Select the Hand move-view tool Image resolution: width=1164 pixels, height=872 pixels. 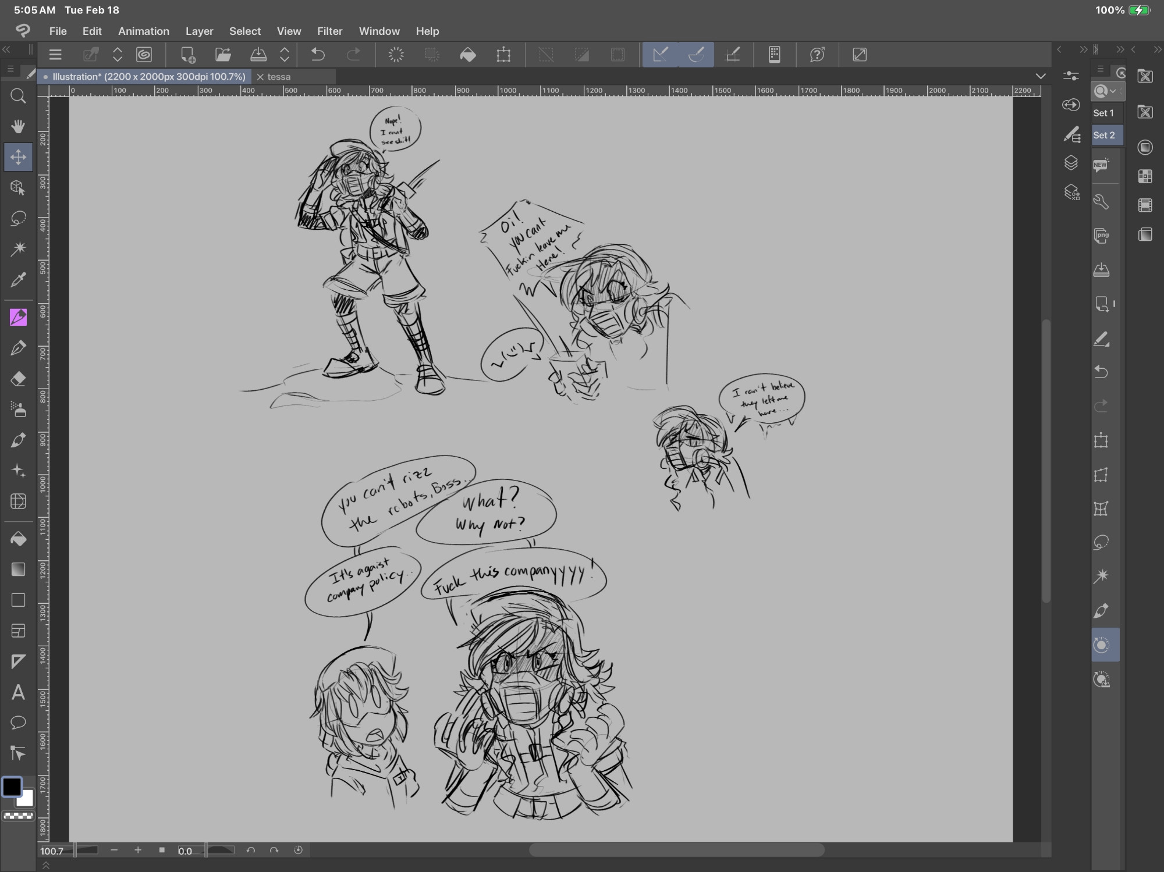(18, 126)
